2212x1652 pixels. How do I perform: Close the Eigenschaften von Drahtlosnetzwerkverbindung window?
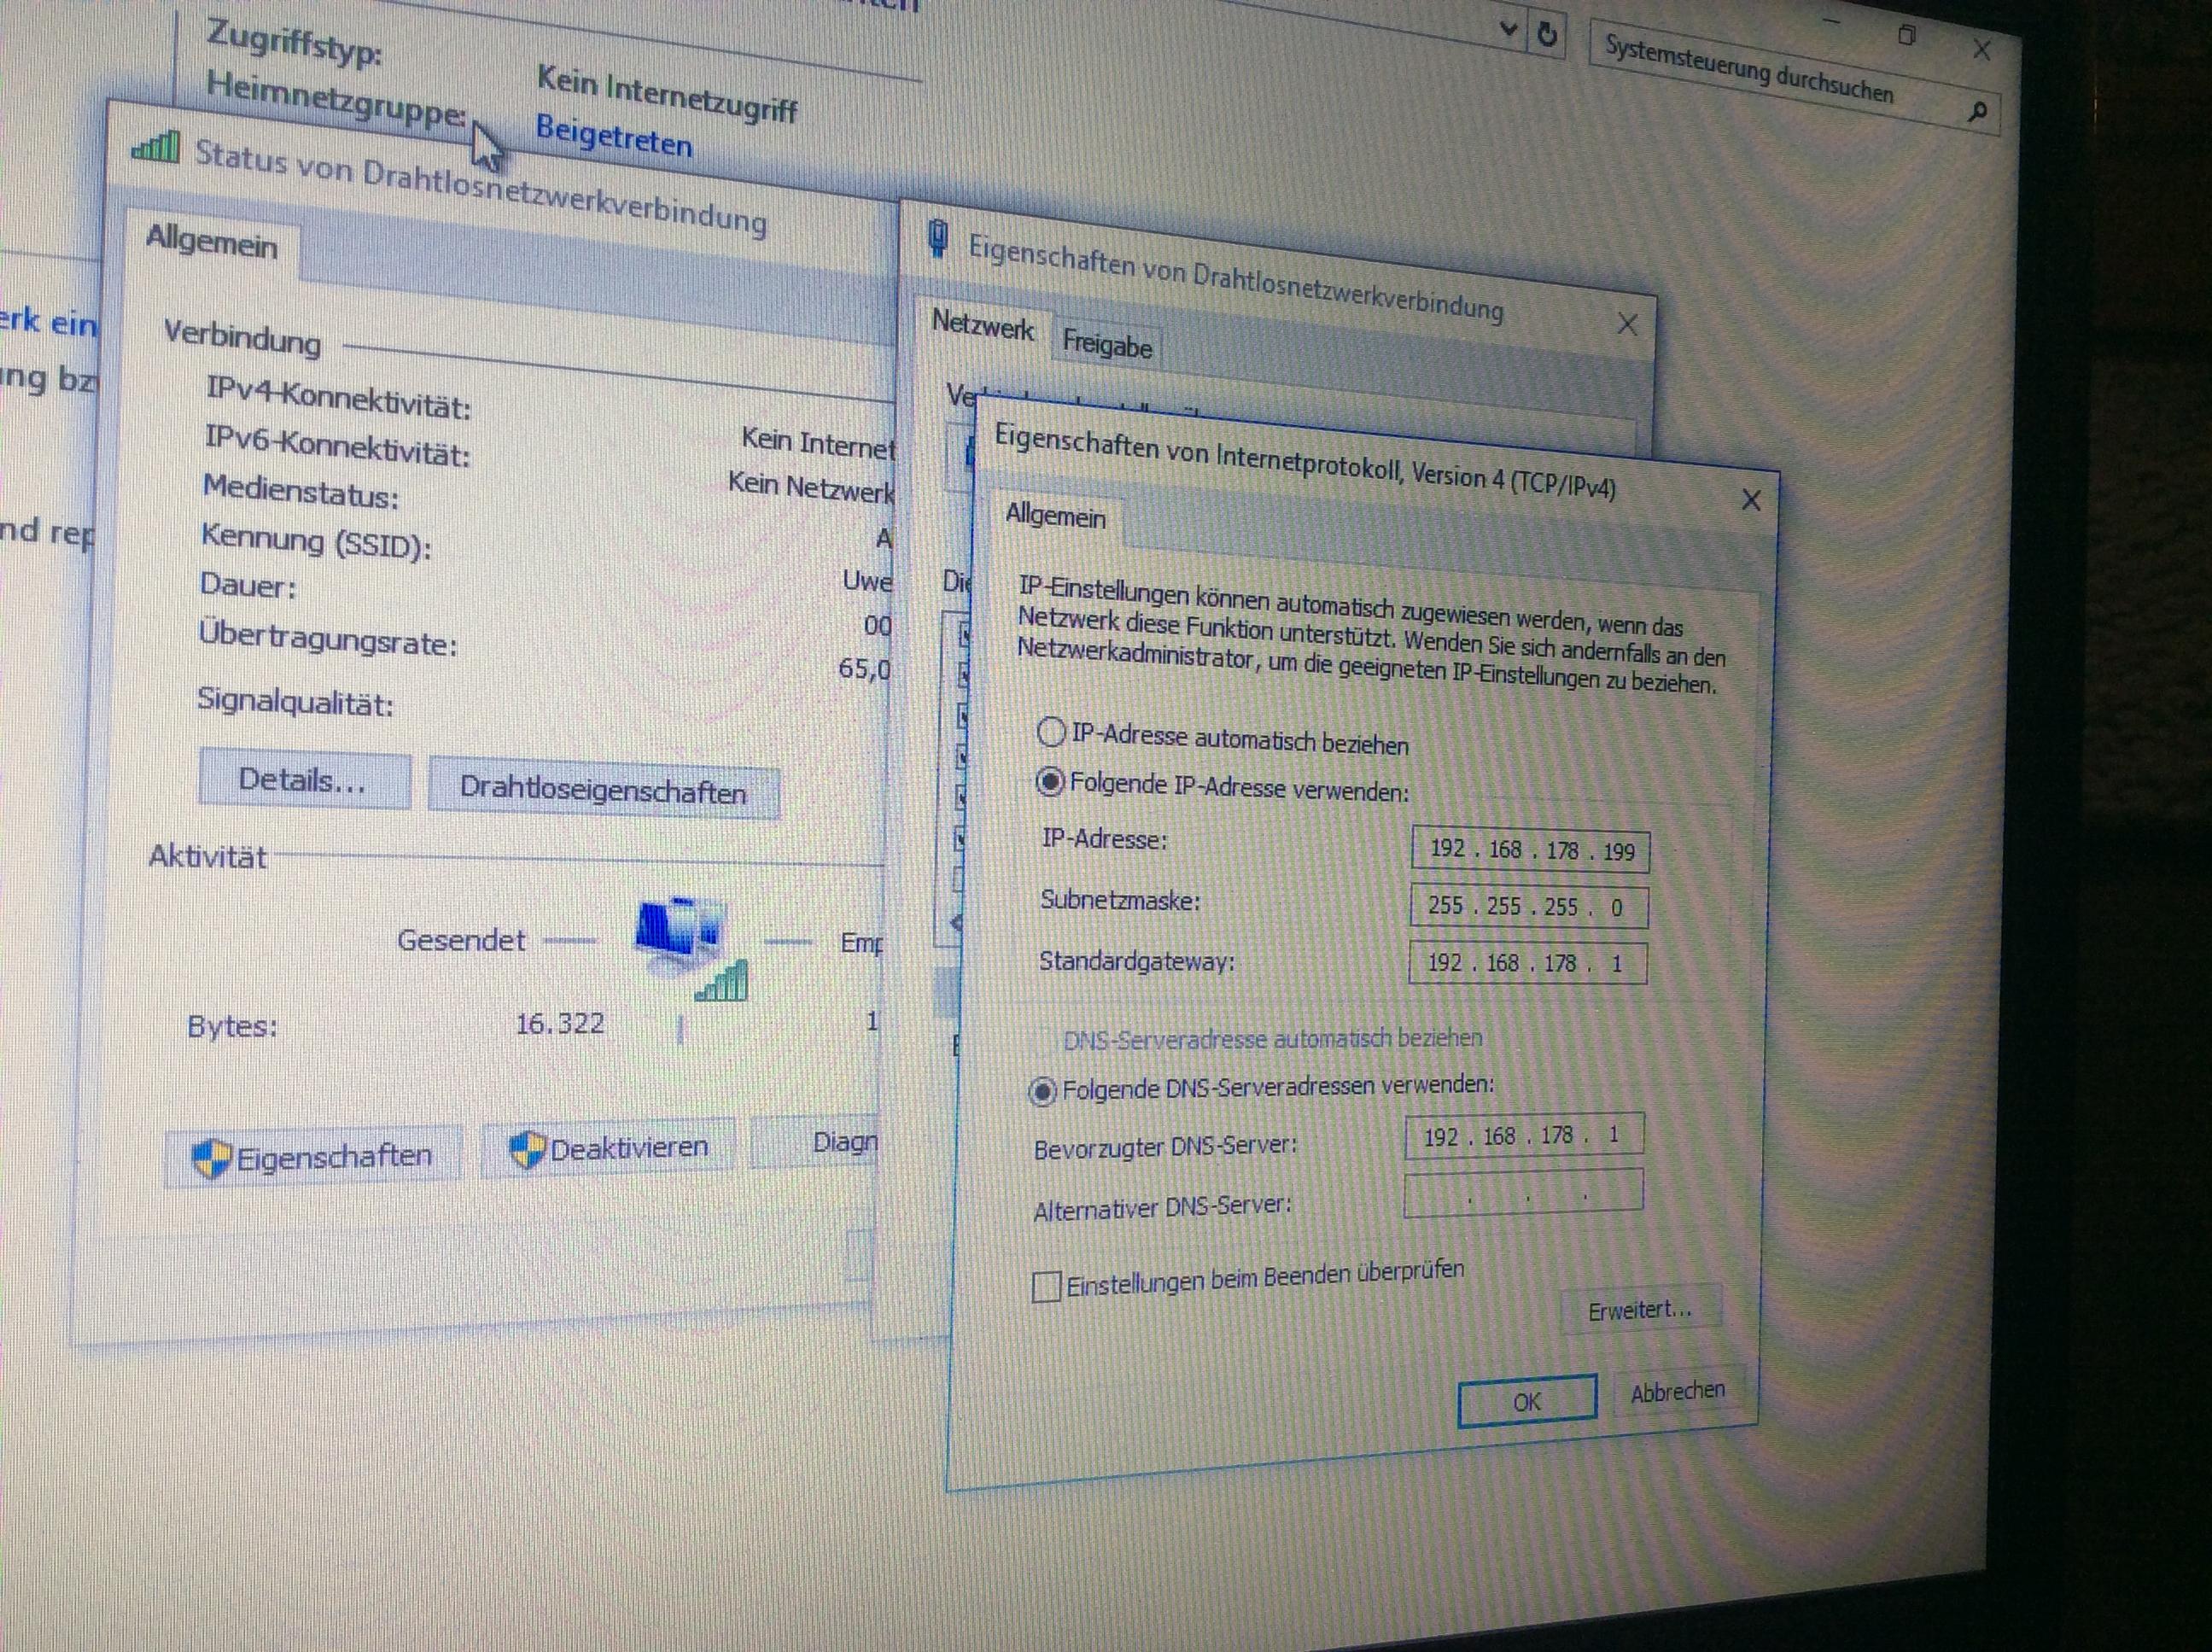point(1627,324)
